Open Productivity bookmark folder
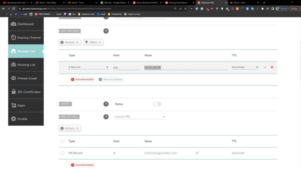Viewport: 301px width, 169px height. 115,14
